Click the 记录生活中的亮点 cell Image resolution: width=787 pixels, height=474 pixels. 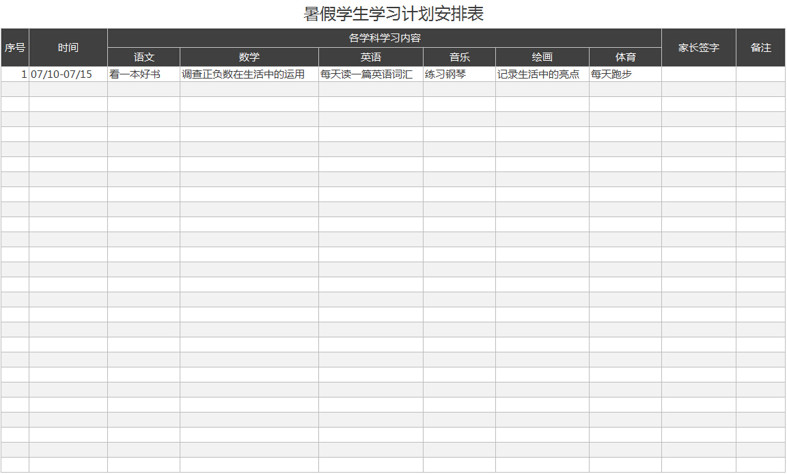pyautogui.click(x=540, y=74)
